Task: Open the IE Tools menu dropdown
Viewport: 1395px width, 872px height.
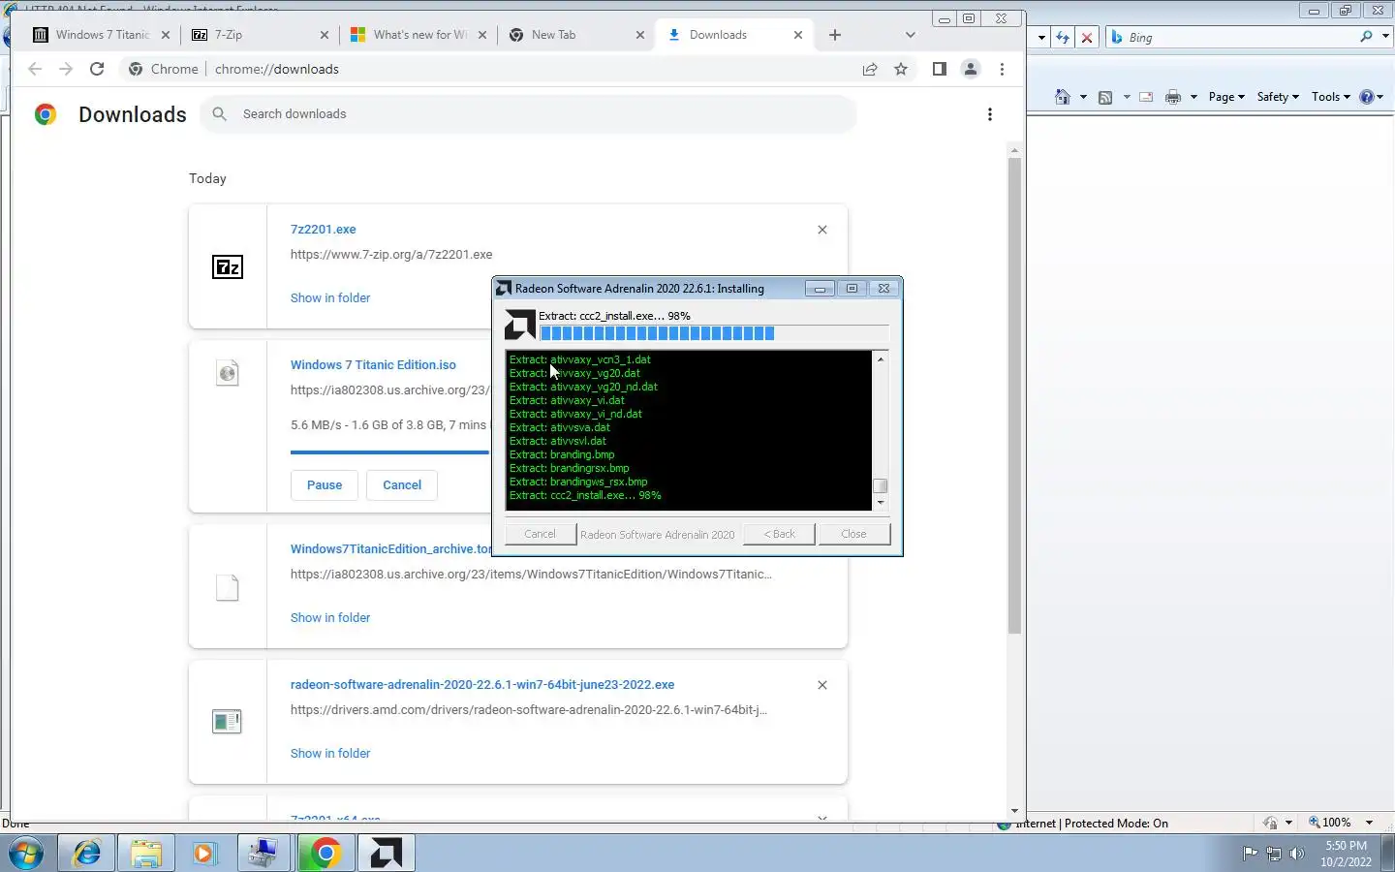Action: (x=1331, y=97)
